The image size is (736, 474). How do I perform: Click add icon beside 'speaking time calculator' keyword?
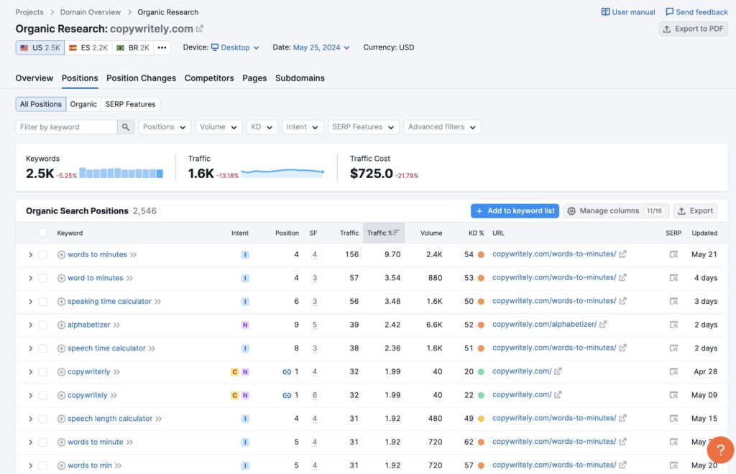click(x=61, y=302)
